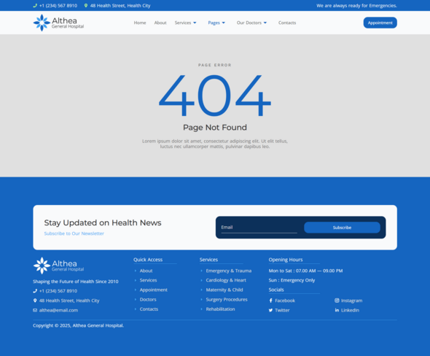Click the 'PAGE ERROR' label
The image size is (430, 356).
click(215, 65)
